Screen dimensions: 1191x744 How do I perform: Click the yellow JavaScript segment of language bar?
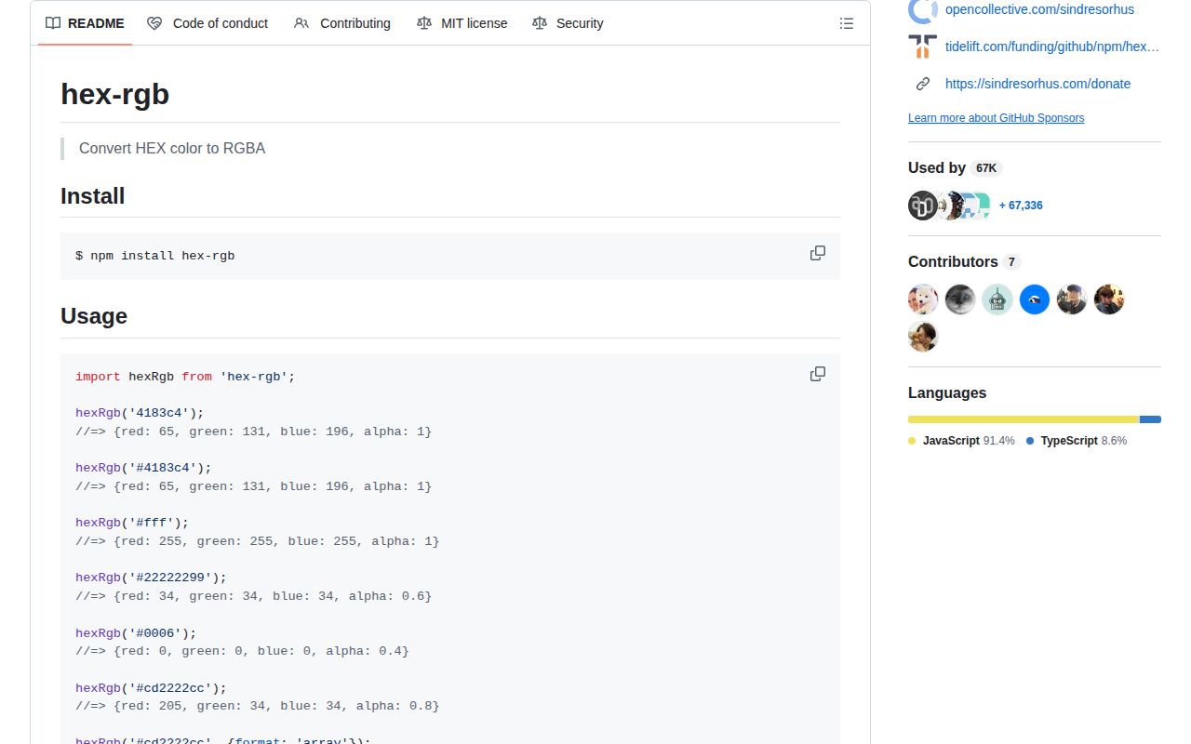[x=1024, y=419]
